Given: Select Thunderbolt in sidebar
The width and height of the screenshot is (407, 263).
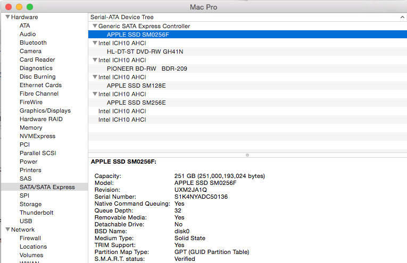Looking at the screenshot, I should tap(36, 213).
